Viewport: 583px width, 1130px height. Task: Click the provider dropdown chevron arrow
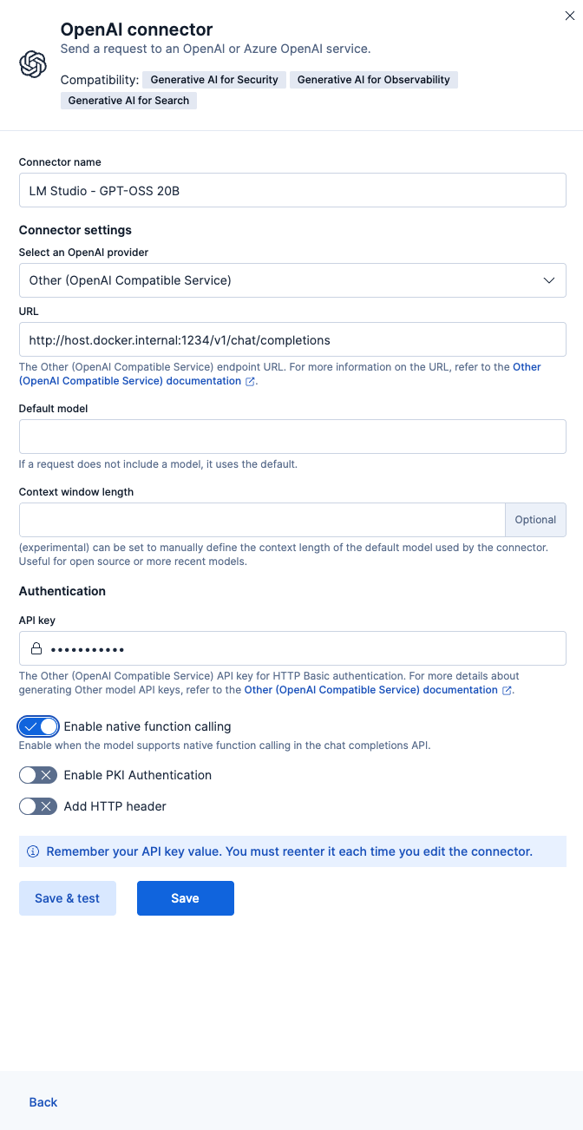[548, 280]
